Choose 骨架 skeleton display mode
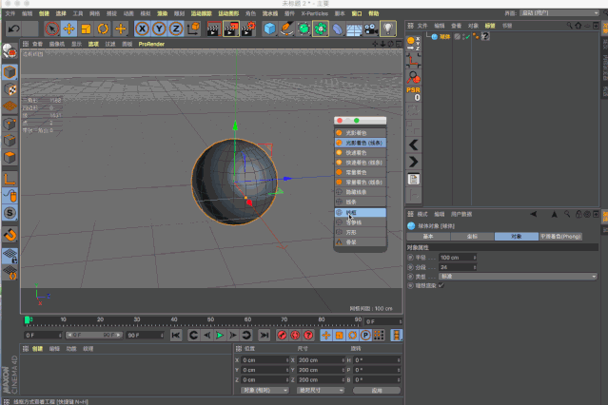 point(361,241)
